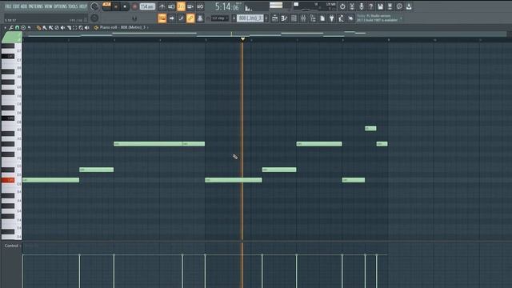Open the tempo tapper icon

pos(342,18)
